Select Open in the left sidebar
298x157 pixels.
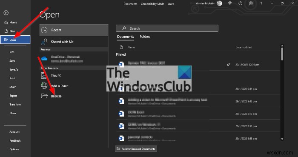pyautogui.click(x=15, y=40)
